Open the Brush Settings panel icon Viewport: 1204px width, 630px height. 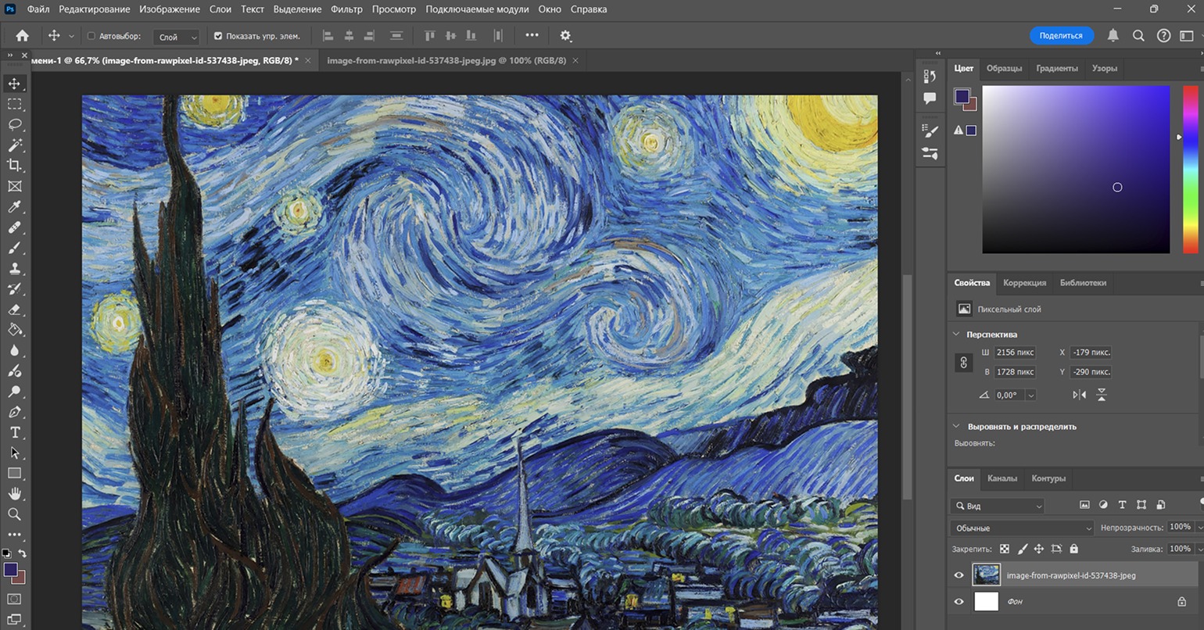tap(930, 131)
